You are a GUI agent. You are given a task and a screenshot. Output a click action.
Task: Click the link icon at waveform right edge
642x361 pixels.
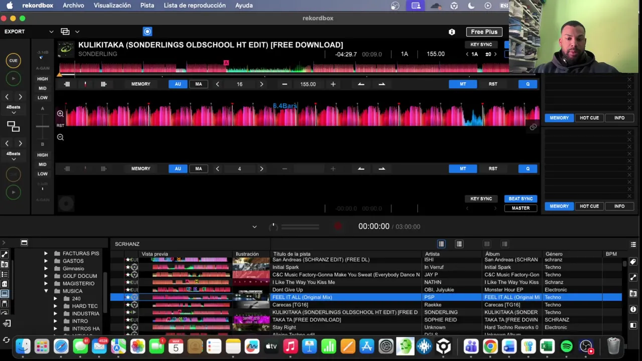pos(533,127)
